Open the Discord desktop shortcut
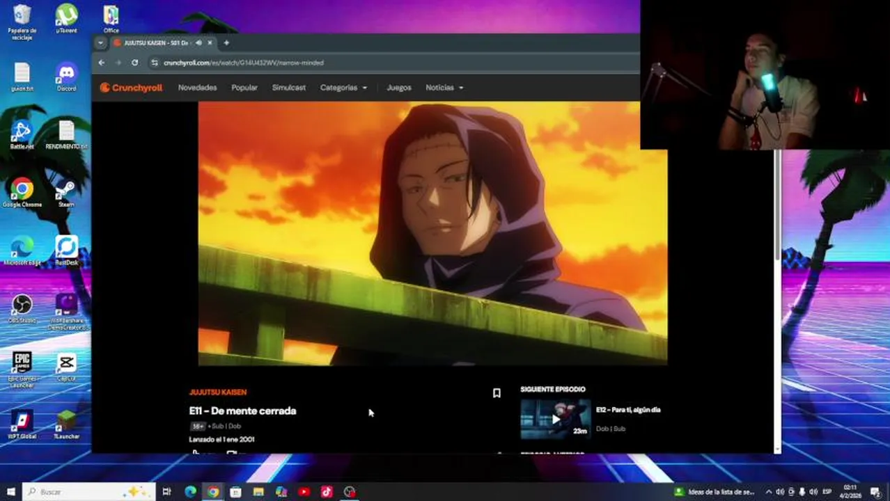Viewport: 890px width, 501px height. point(67,77)
